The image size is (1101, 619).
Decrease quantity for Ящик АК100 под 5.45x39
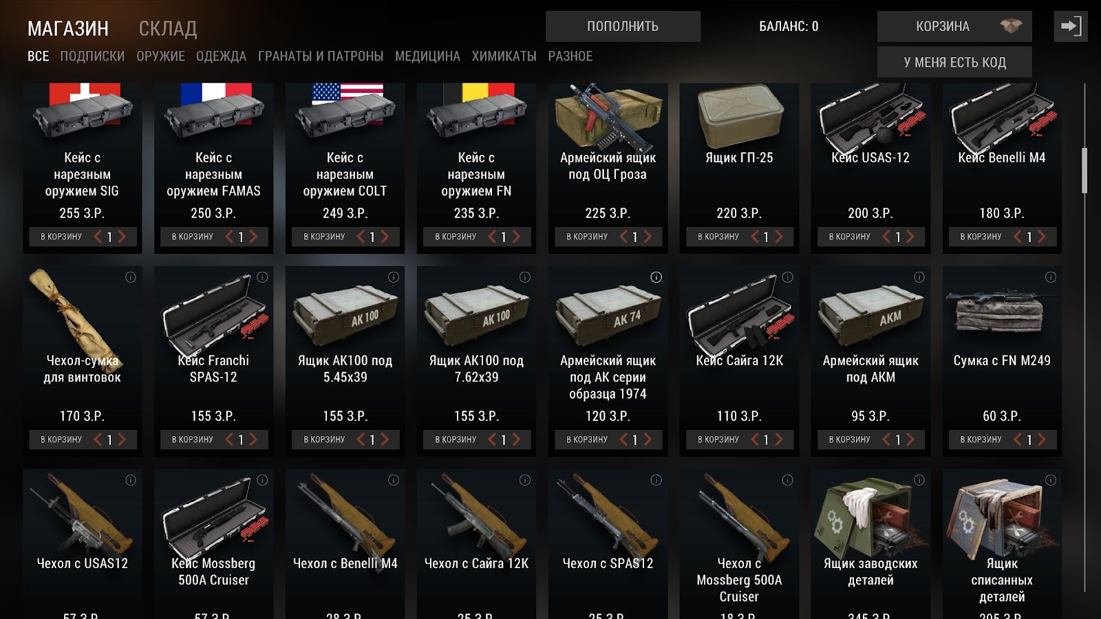361,439
